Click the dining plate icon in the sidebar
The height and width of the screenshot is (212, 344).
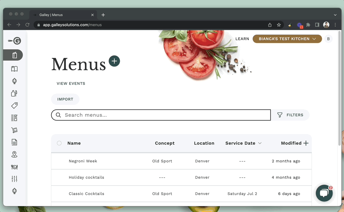[x=14, y=167]
